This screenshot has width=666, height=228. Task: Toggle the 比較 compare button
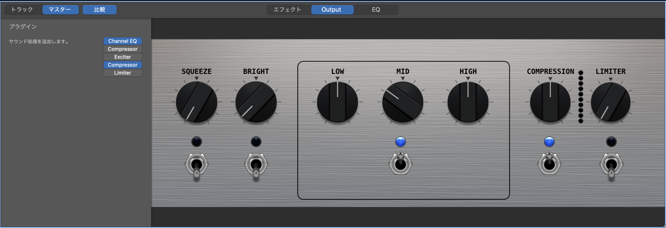pos(100,10)
